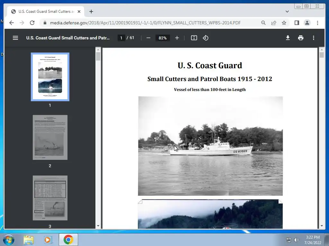
Task: Zoom out the PDF with minus button
Action: click(148, 38)
